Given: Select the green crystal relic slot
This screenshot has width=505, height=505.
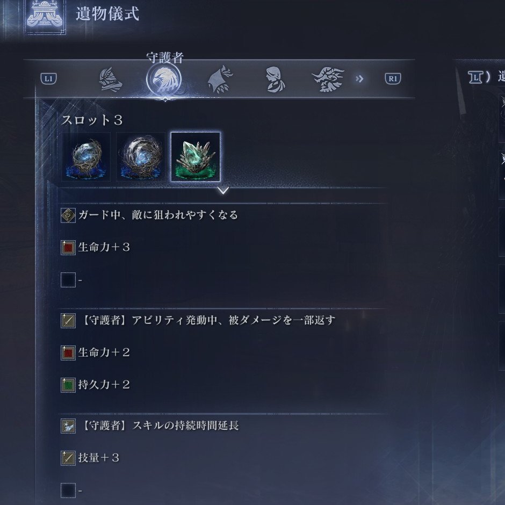Looking at the screenshot, I should (196, 157).
